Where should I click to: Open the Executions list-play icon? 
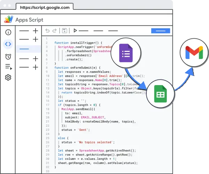tap(9, 67)
